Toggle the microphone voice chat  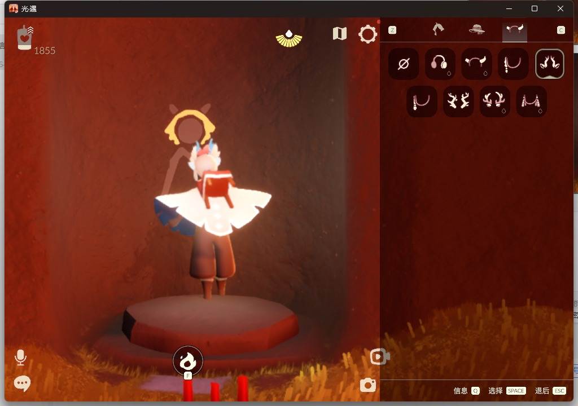pos(21,358)
